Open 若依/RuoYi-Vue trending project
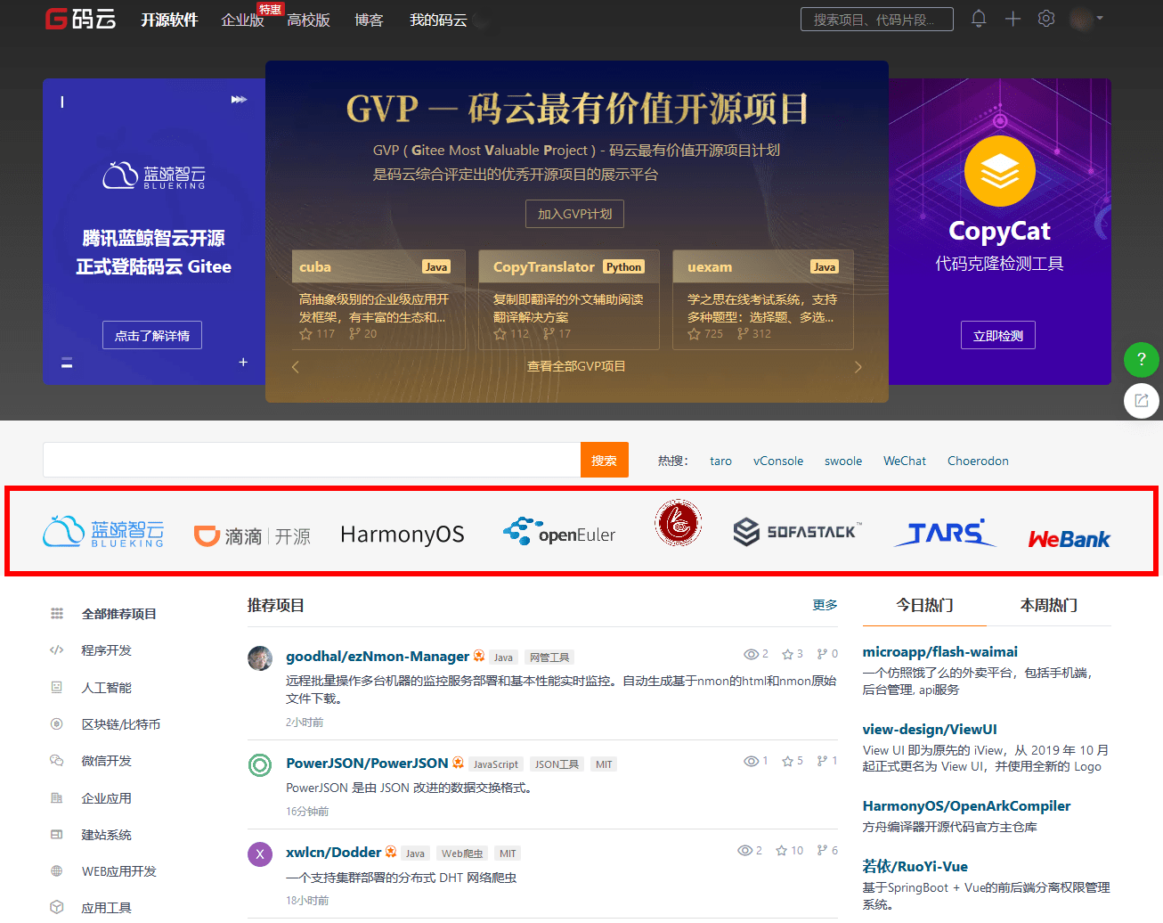The image size is (1163, 923). click(915, 866)
